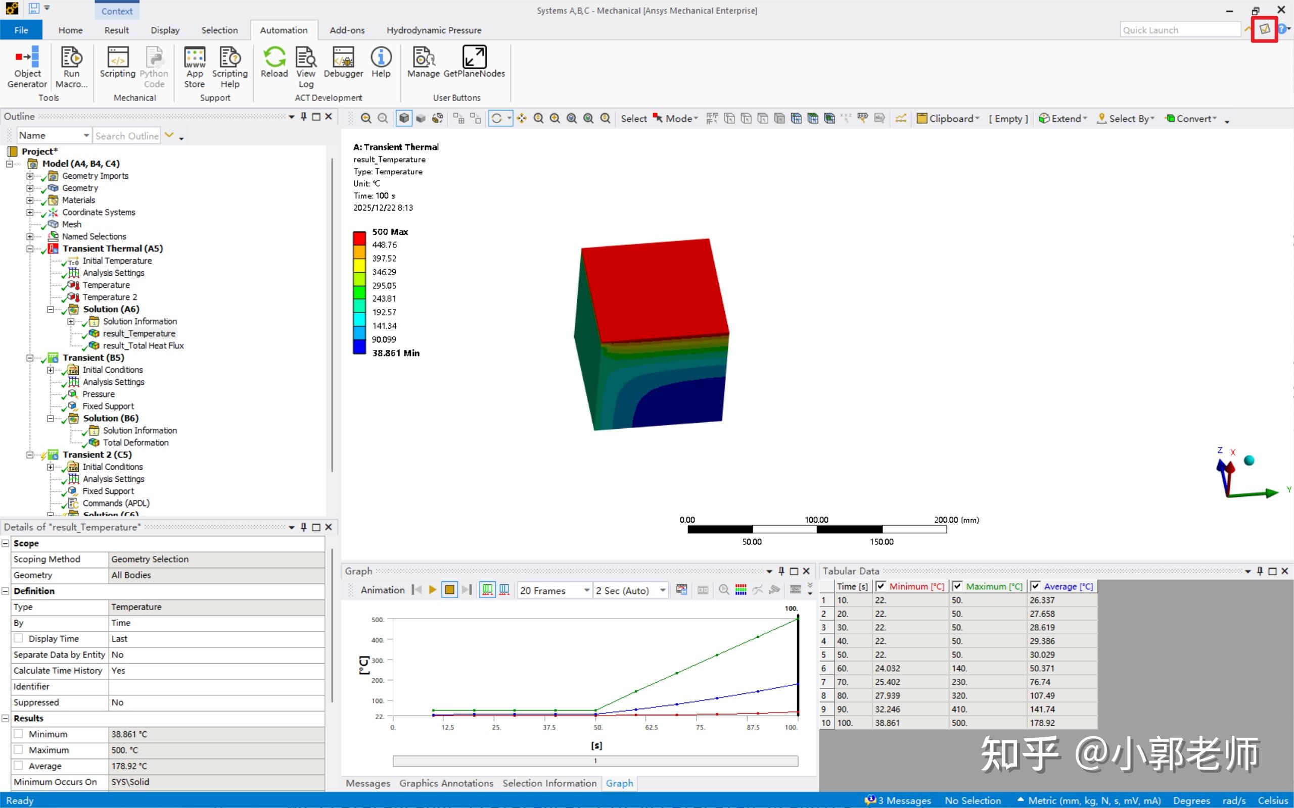The image size is (1294, 808).
Task: Click the blue minimum legend color band
Action: [x=359, y=346]
